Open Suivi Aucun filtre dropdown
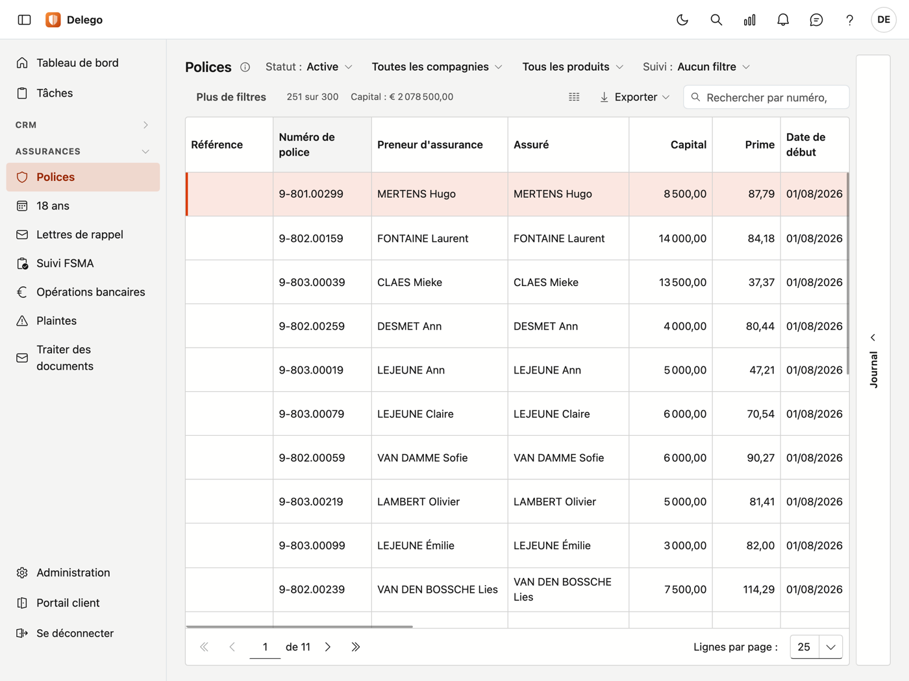 point(697,67)
